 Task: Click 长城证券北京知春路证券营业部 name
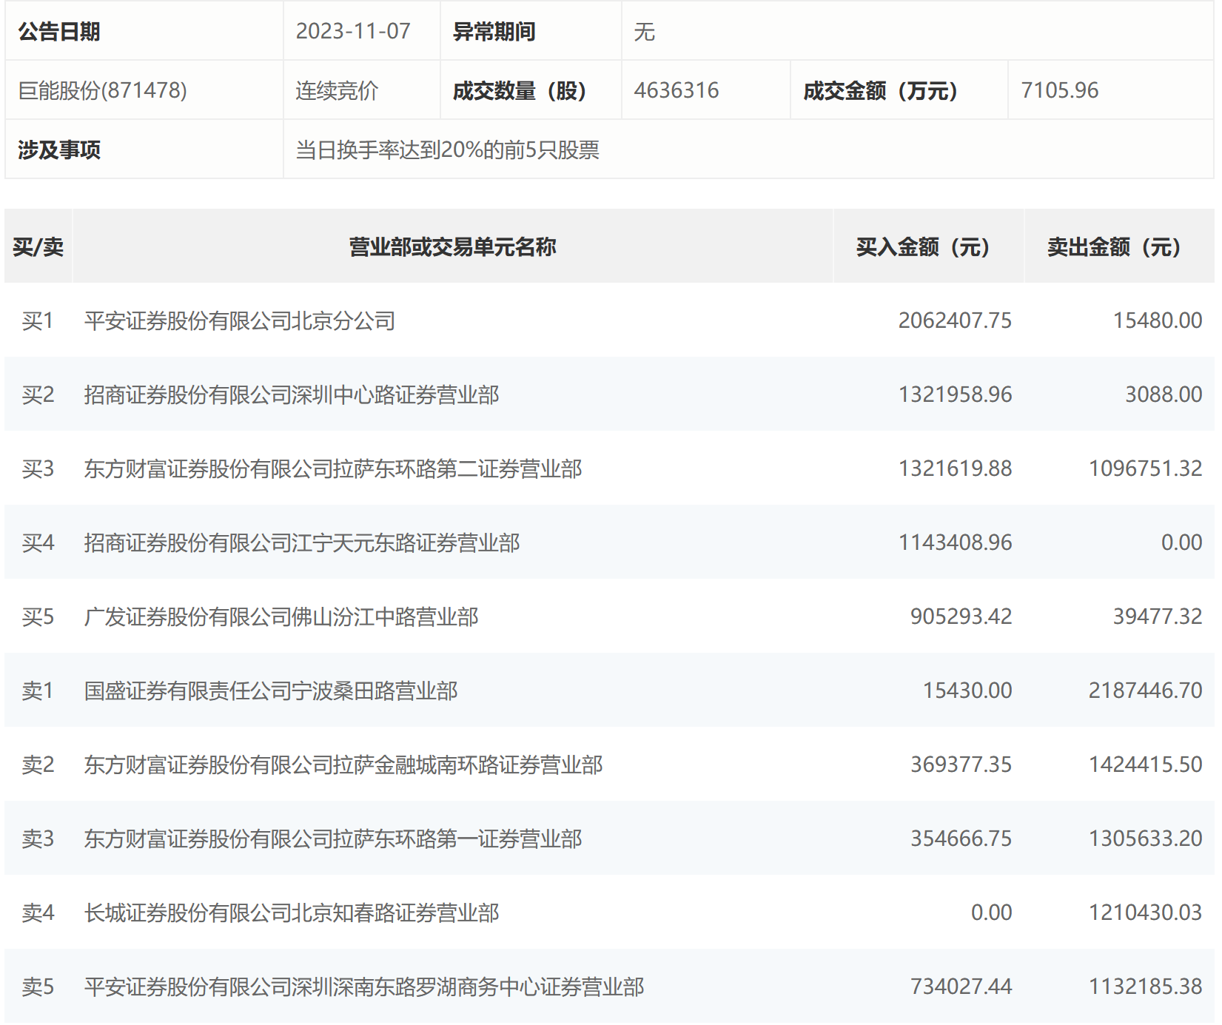coord(292,913)
